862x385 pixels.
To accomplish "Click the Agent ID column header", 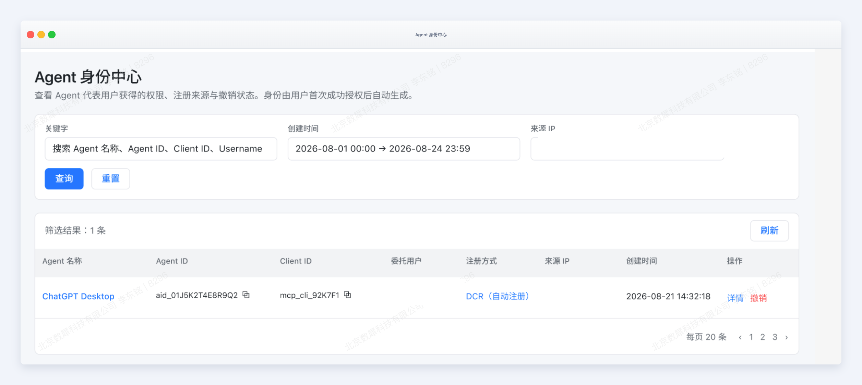I will coord(172,261).
